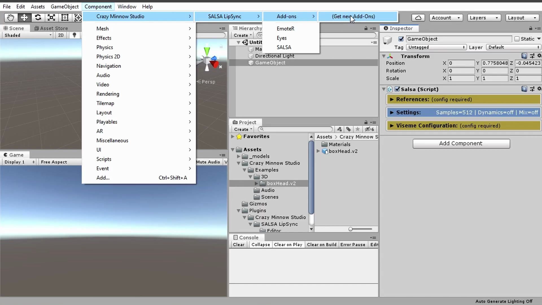Open Salsa script preset selector icon
The width and height of the screenshot is (542, 305).
click(532, 89)
